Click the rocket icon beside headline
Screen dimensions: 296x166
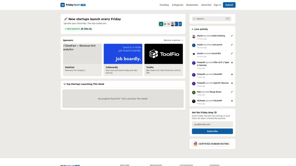point(66,19)
